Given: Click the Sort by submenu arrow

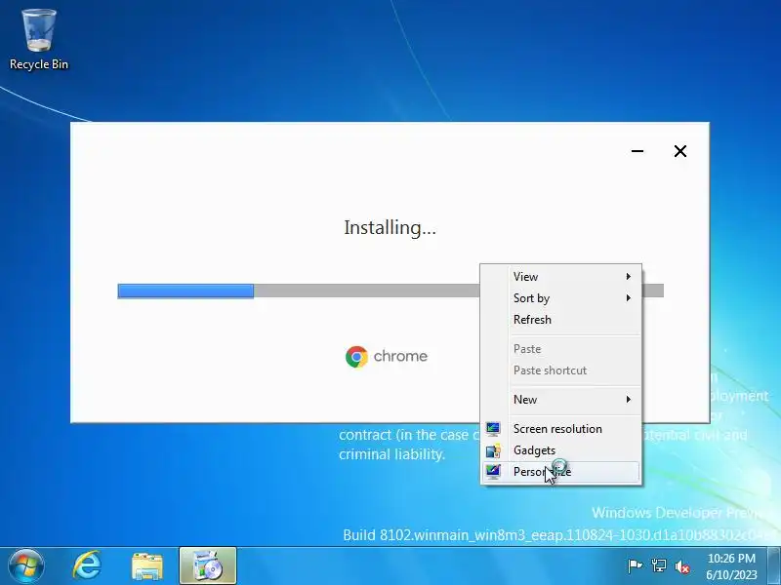Looking at the screenshot, I should [x=629, y=297].
